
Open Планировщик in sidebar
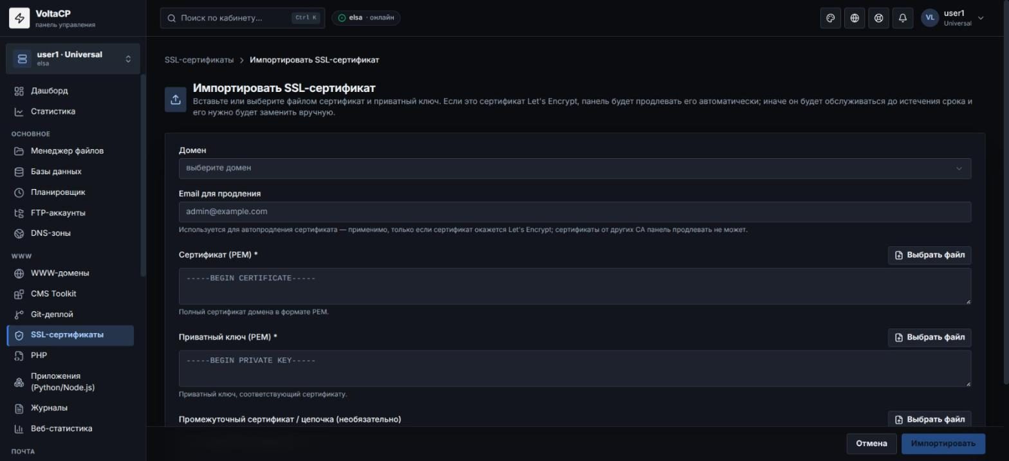pos(70,192)
